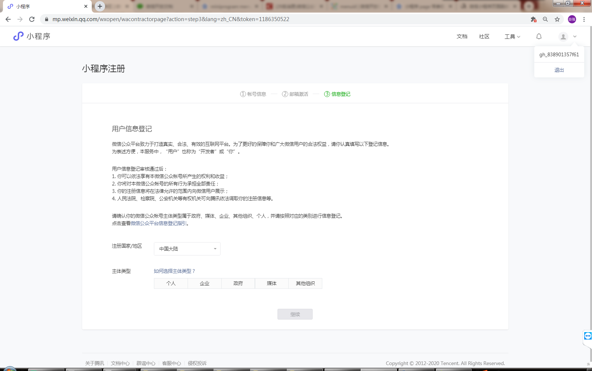Go forward to the next page

pyautogui.click(x=20, y=19)
